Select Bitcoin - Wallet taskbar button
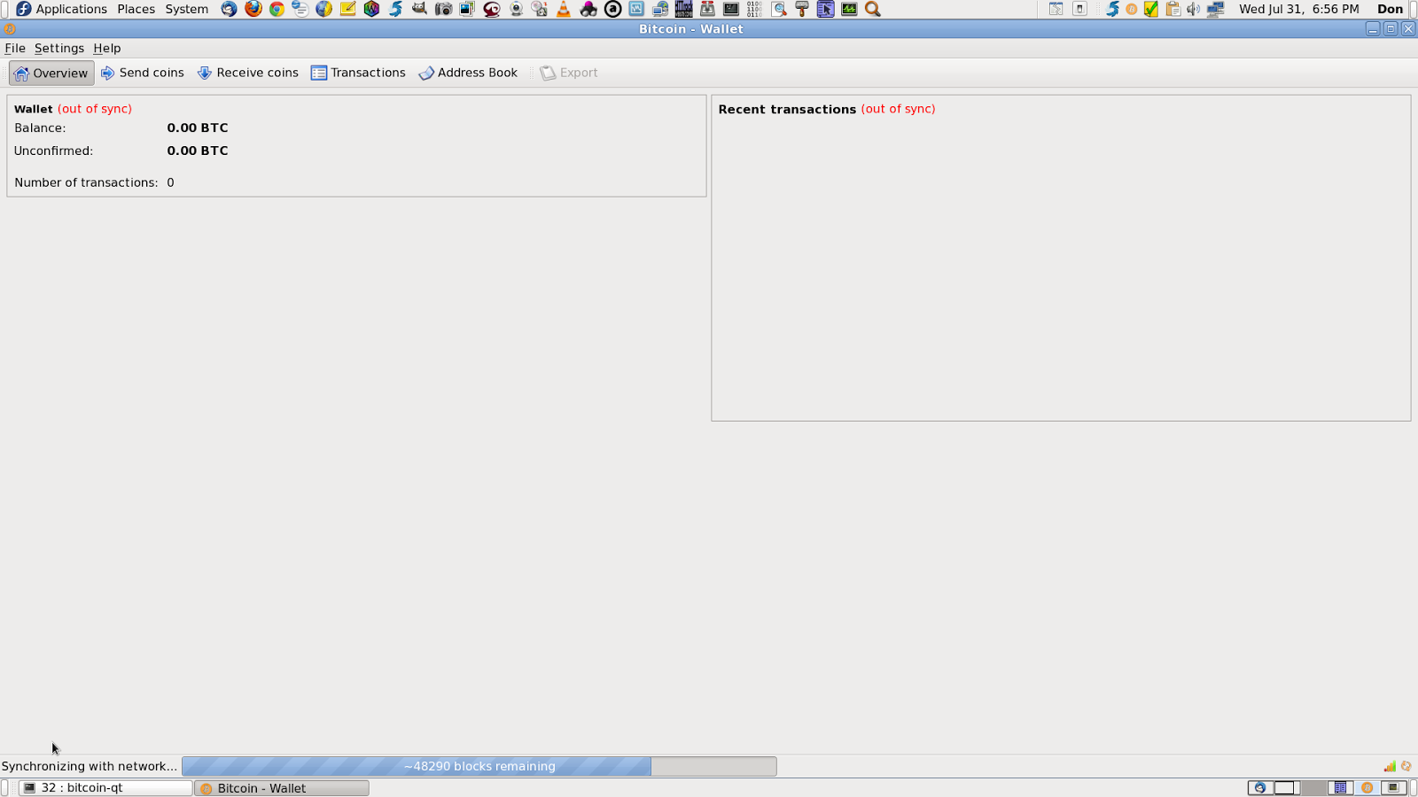The width and height of the screenshot is (1418, 797). pyautogui.click(x=282, y=787)
